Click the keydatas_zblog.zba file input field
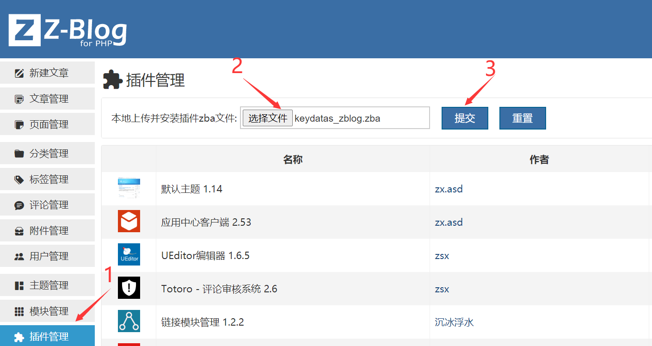The image size is (652, 346). click(335, 118)
